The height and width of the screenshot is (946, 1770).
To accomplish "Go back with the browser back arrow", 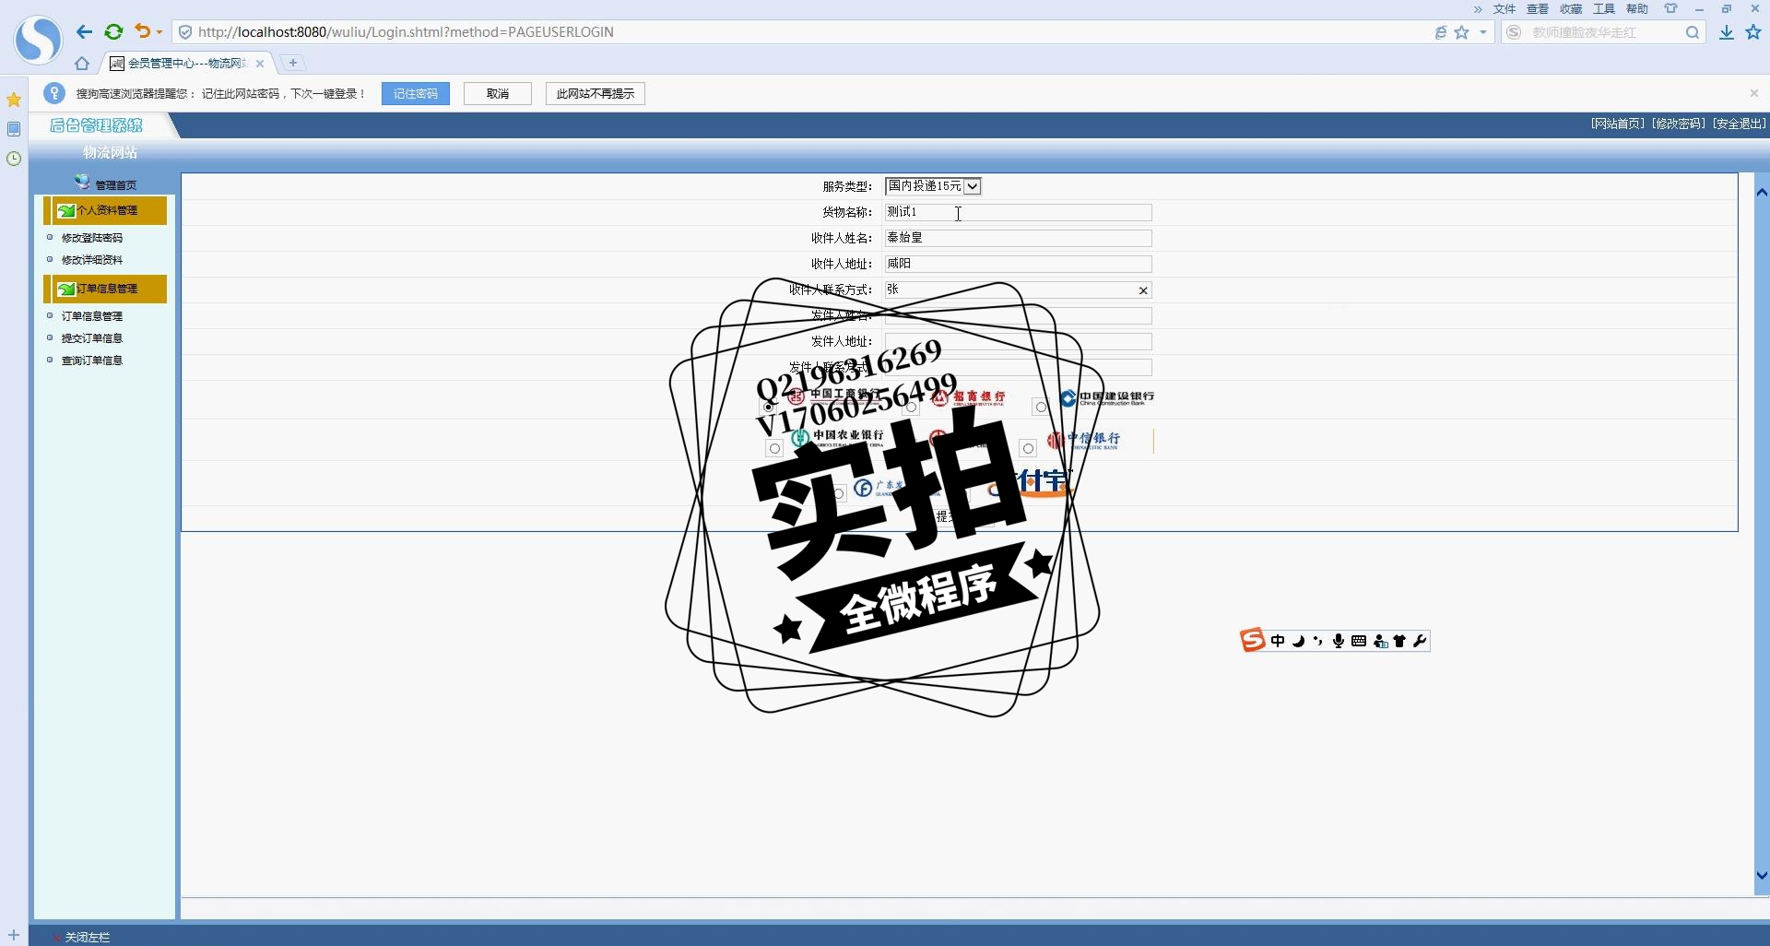I will [84, 32].
